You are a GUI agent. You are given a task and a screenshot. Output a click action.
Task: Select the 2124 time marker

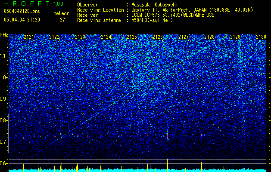click(106, 37)
